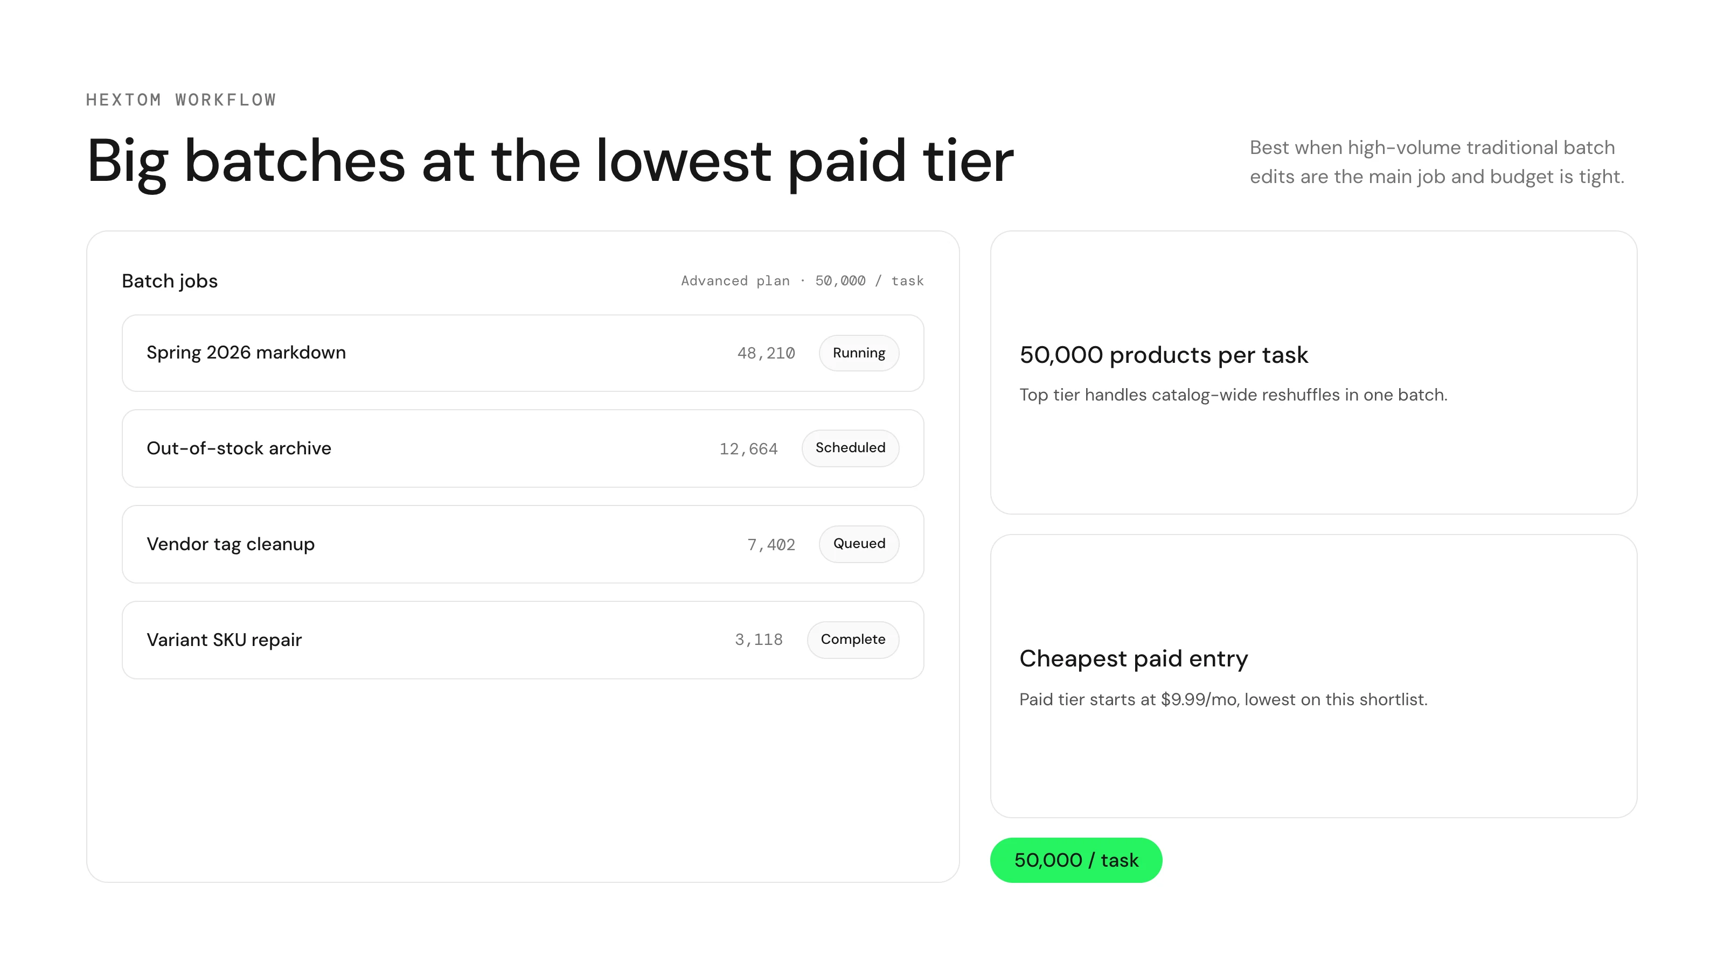1724x969 pixels.
Task: Select the Out-of-stock archive job
Action: (x=523, y=449)
